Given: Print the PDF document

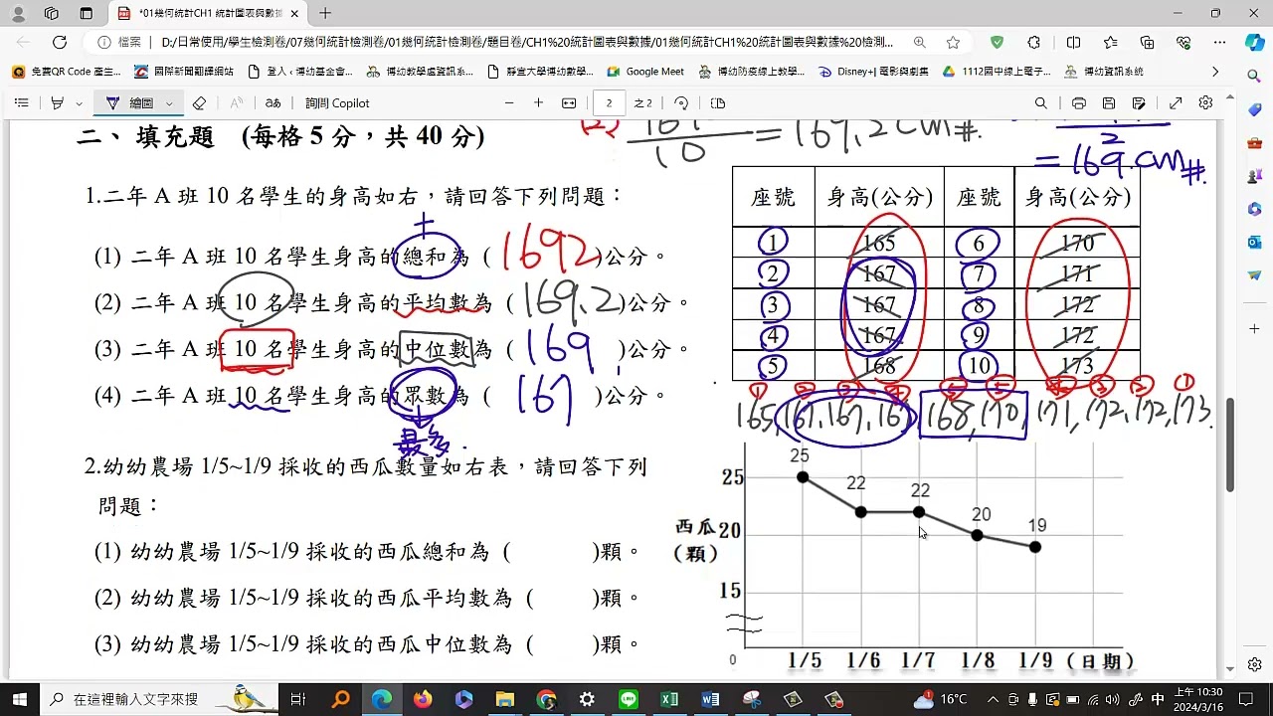Looking at the screenshot, I should [1079, 103].
